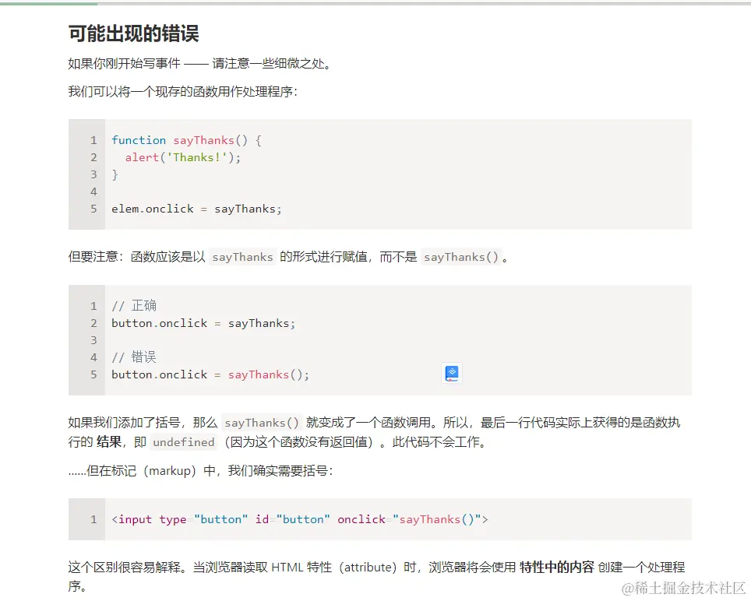The height and width of the screenshot is (601, 751).
Task: Click the <input tag name in HTML snippet
Action: [132, 520]
